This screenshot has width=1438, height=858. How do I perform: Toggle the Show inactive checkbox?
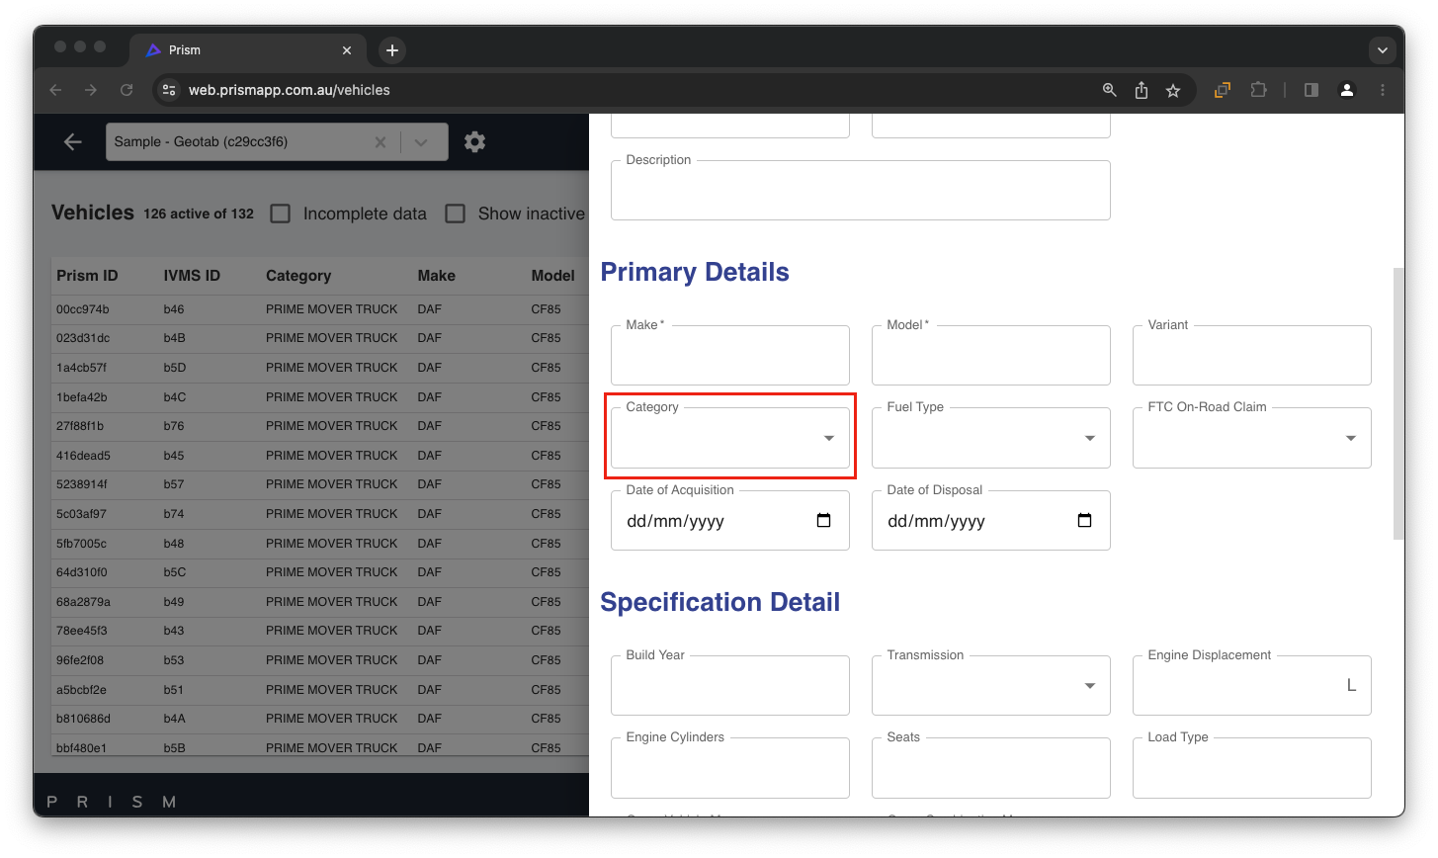[455, 214]
